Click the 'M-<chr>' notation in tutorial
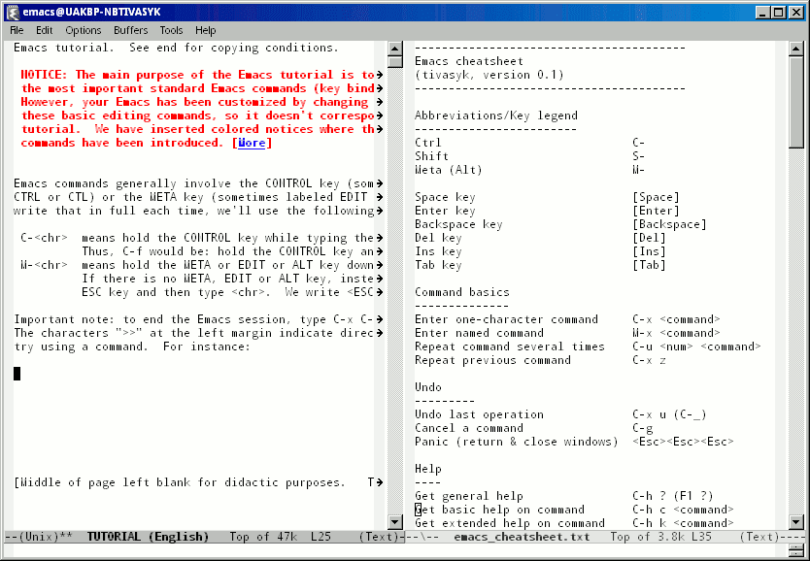Screen dimensions: 810x561 coord(44,265)
